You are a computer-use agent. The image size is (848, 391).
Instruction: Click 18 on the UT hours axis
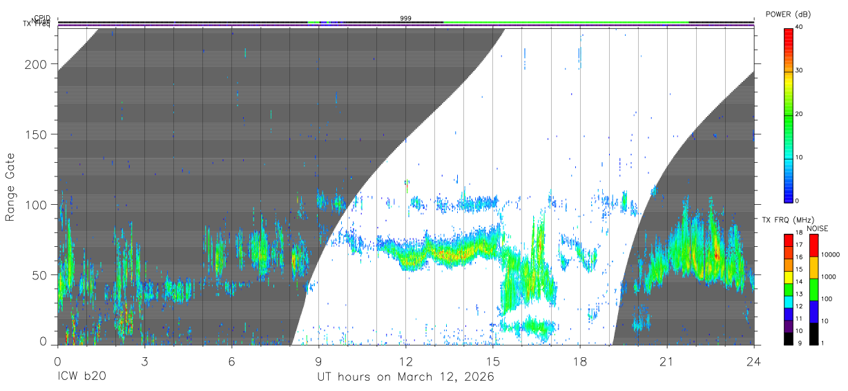[580, 361]
